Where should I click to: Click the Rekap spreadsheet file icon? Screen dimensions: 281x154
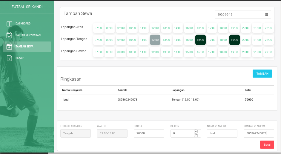pos(9,58)
